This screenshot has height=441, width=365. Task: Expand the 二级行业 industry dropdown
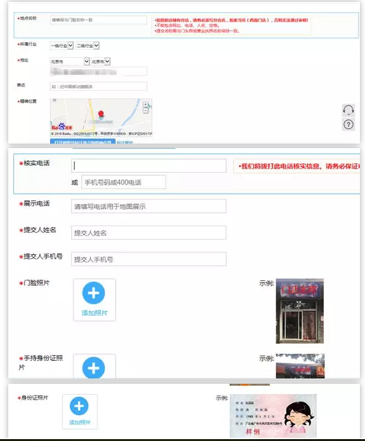click(88, 45)
